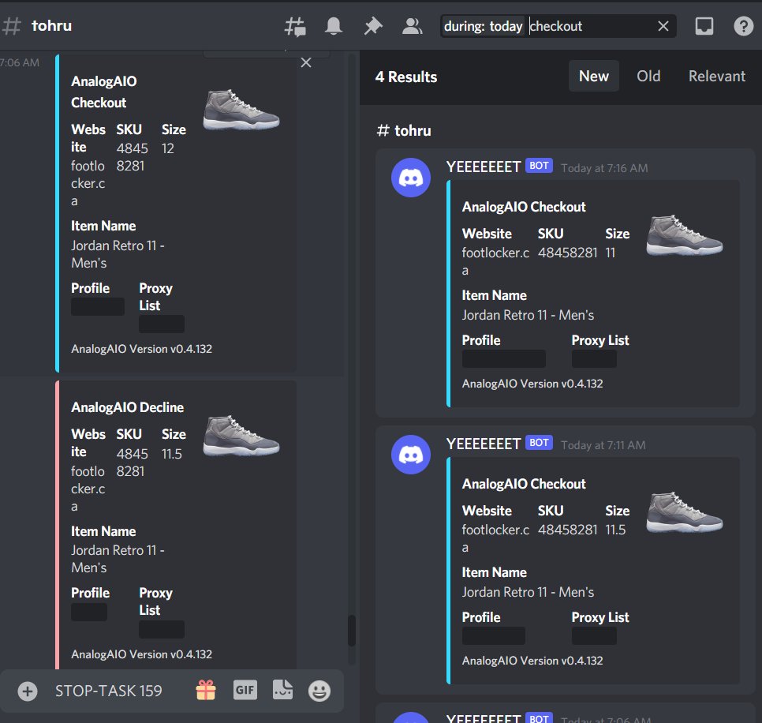Click 'AnalogAIO Checkout' title in 7:11 result

click(x=524, y=485)
